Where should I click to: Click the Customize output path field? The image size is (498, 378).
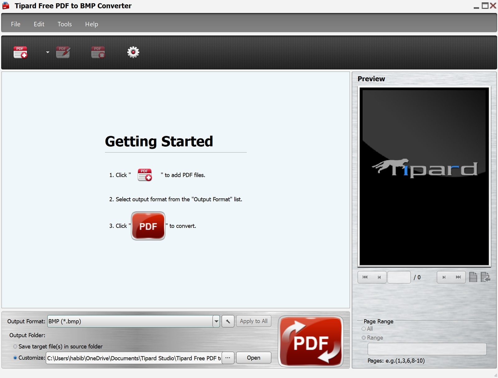coord(134,358)
